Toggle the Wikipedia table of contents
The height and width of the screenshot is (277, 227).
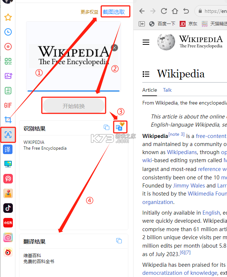pyautogui.click(x=146, y=74)
